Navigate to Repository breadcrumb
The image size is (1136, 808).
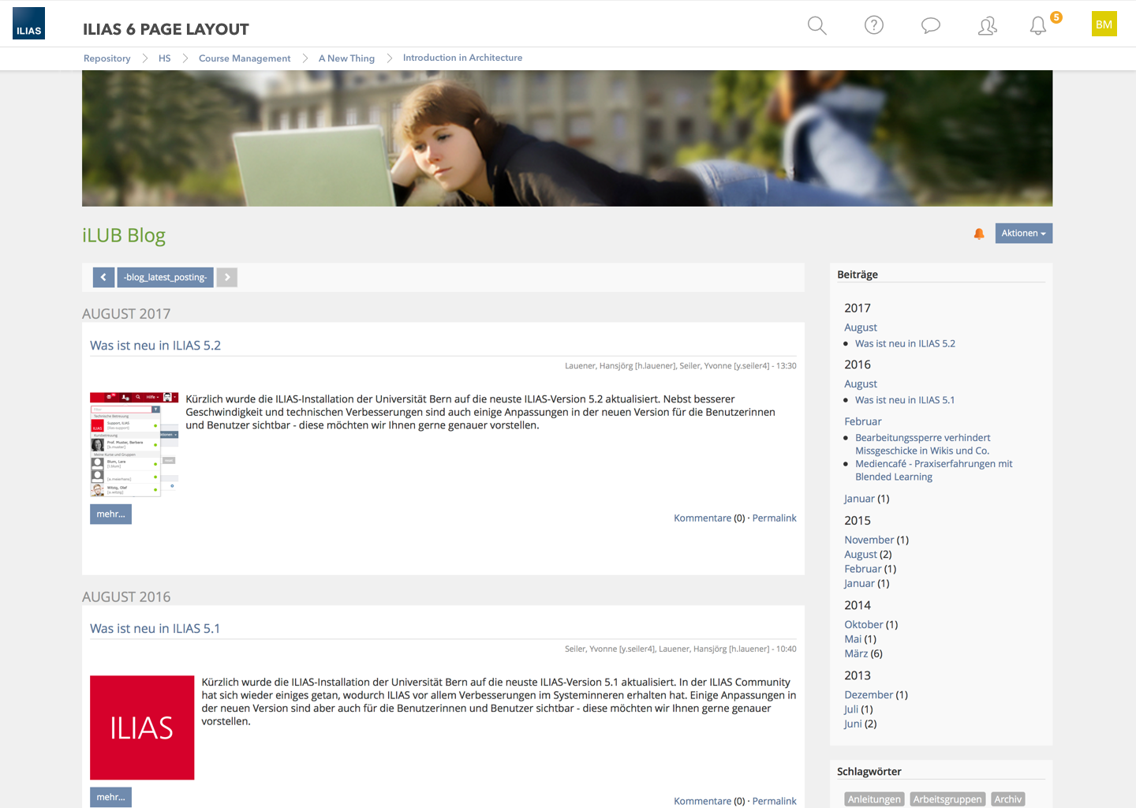107,58
